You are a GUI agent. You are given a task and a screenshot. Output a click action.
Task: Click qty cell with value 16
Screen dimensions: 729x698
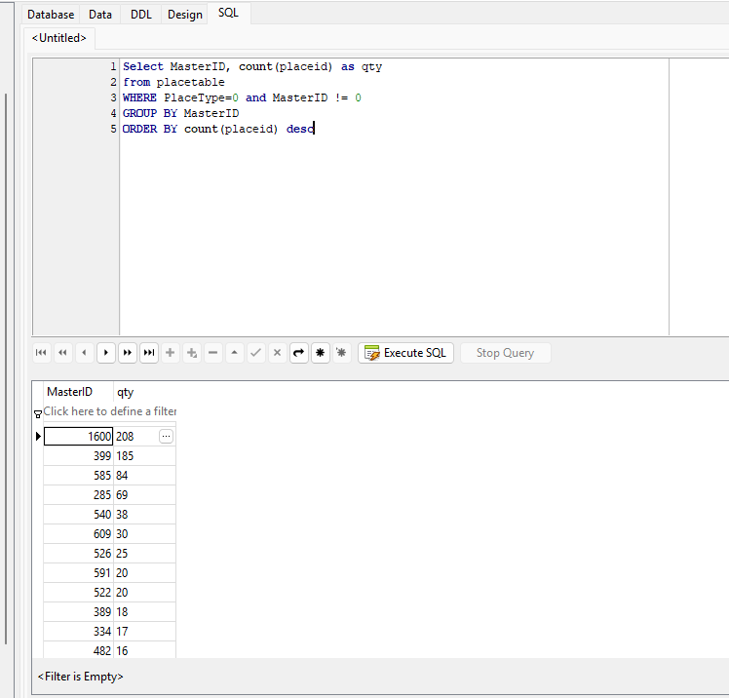(144, 650)
